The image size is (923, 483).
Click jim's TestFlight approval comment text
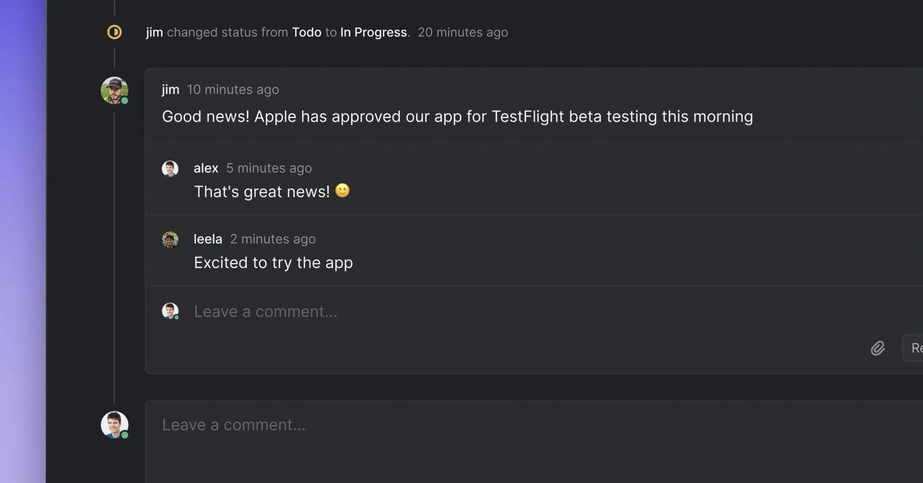pyautogui.click(x=457, y=116)
